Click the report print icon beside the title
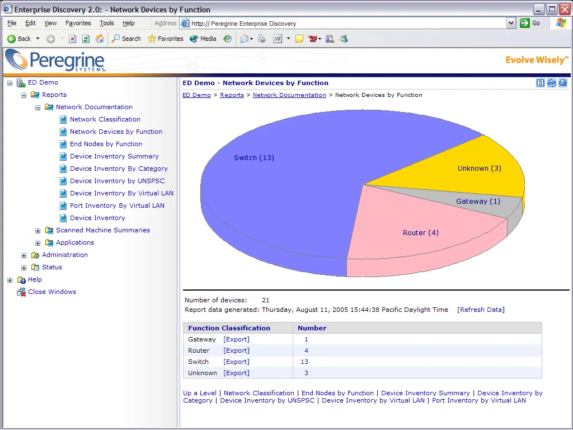This screenshot has width=573, height=430. click(563, 83)
